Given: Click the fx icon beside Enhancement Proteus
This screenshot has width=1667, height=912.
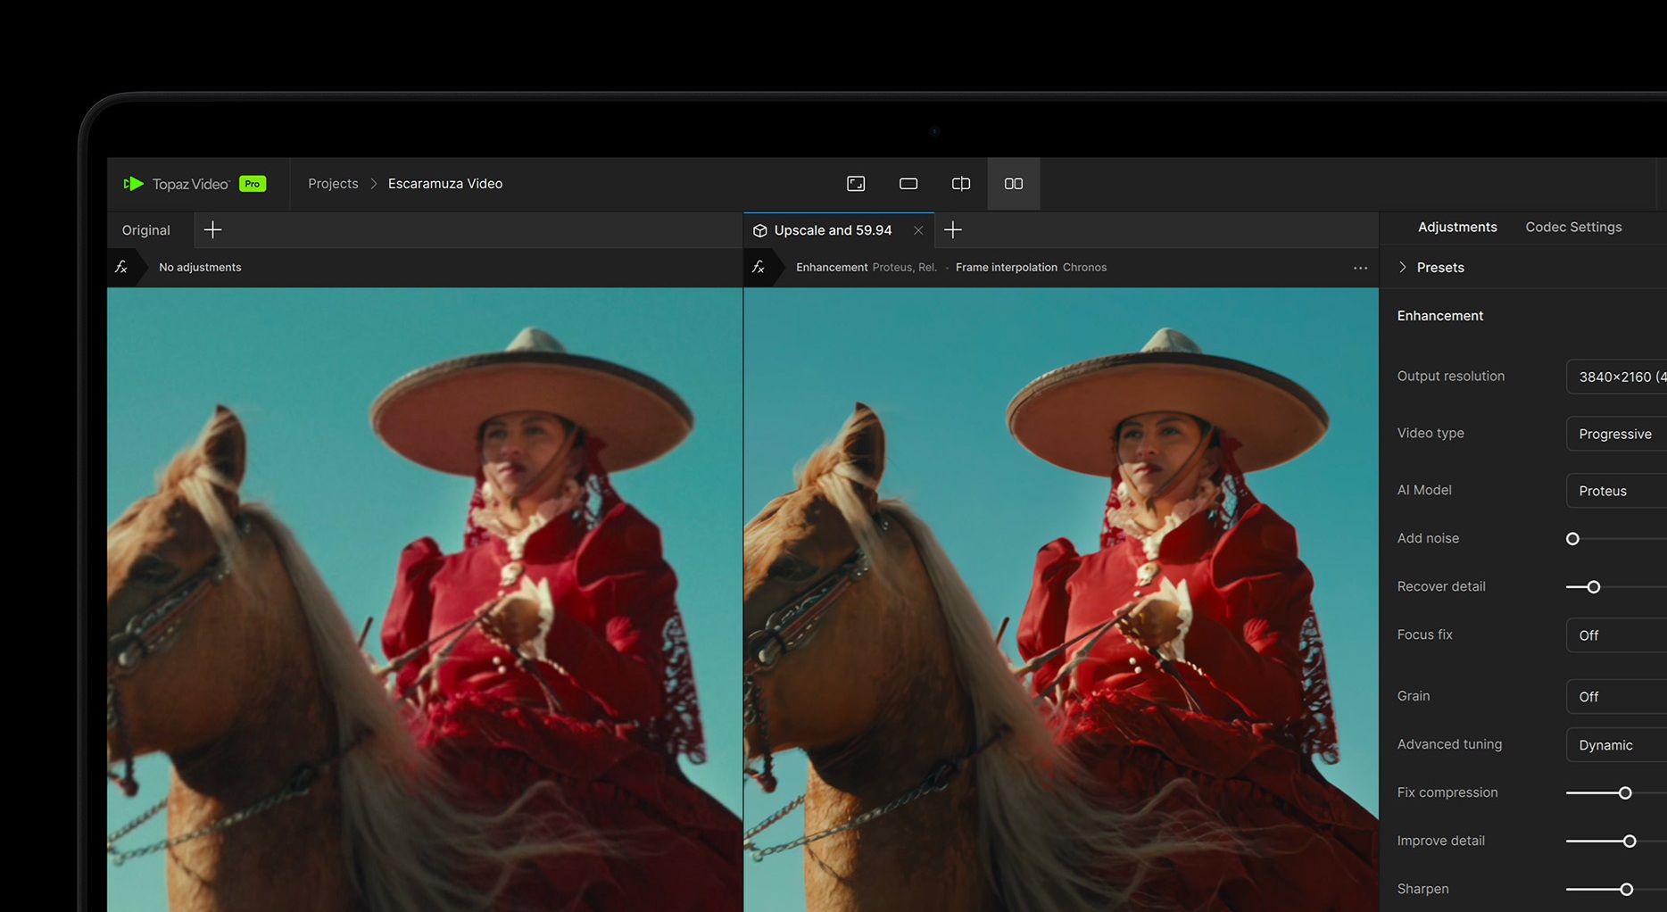Looking at the screenshot, I should pyautogui.click(x=759, y=268).
